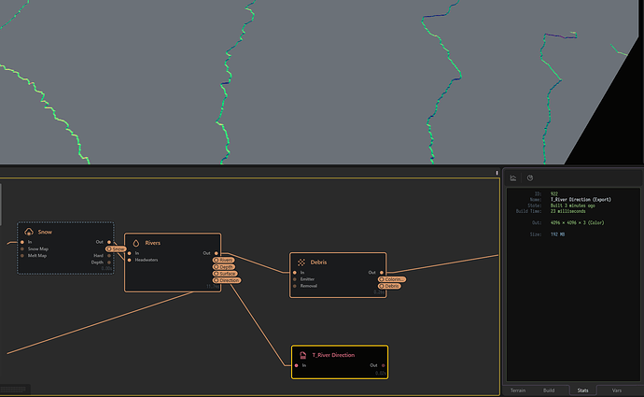Click the Rivers node Out port
Screen dimensions: 644x397
[x=217, y=253]
